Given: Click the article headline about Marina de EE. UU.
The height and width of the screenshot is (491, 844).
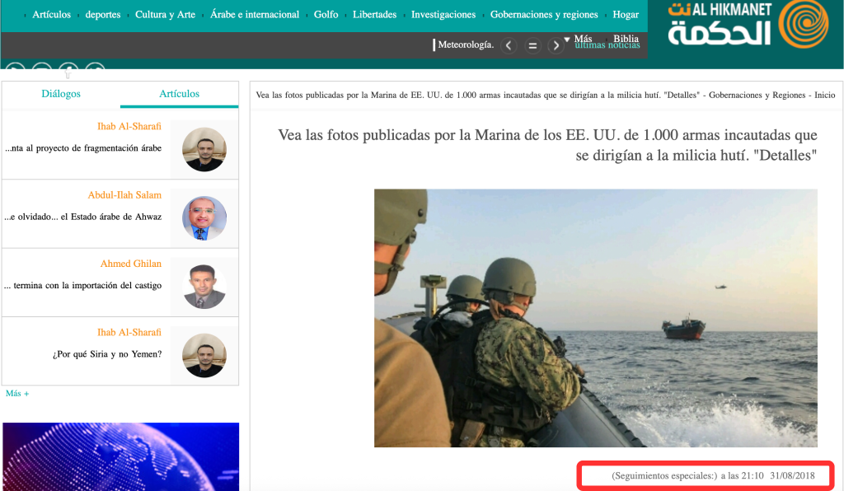Looking at the screenshot, I should (547, 145).
